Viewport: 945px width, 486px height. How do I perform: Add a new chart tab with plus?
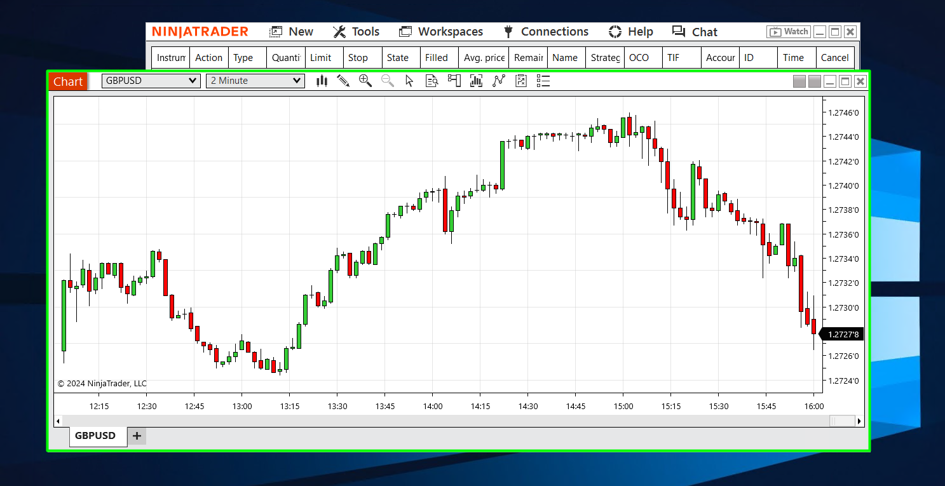point(137,436)
